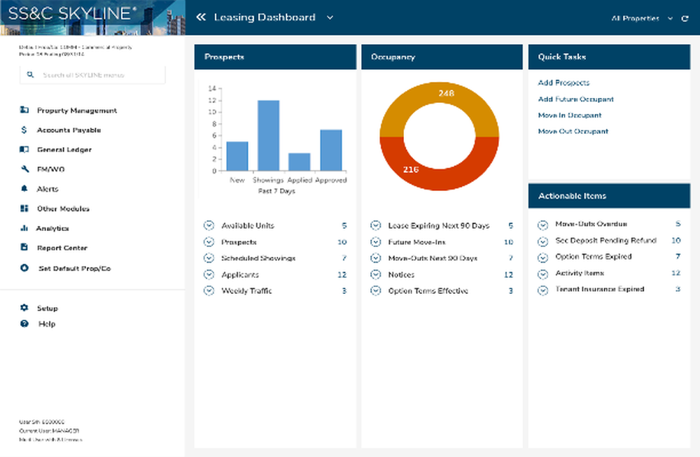Screen dimensions: 700x457
Task: Click the Move Out Occupant link
Action: tap(573, 131)
